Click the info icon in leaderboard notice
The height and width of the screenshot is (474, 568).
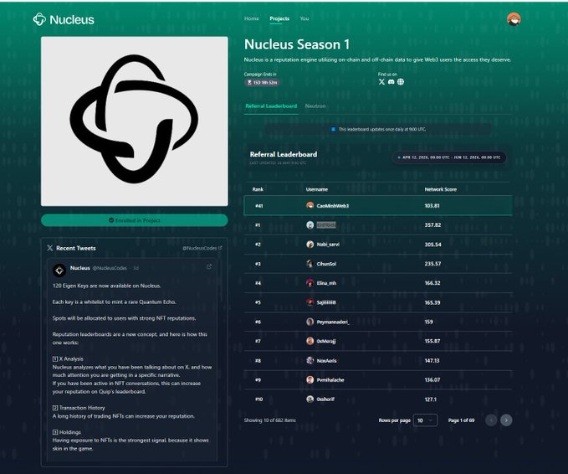333,129
